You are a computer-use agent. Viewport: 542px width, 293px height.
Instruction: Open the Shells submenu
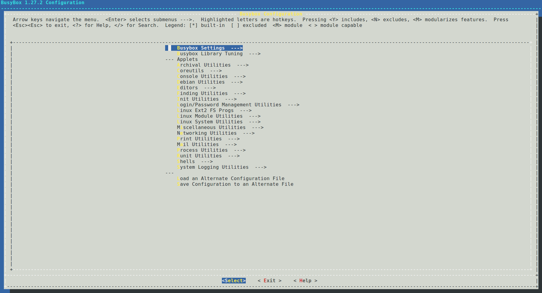point(195,162)
